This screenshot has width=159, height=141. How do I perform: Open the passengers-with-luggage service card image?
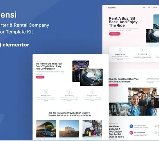pyautogui.click(x=92, y=129)
